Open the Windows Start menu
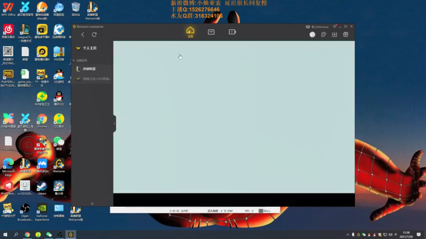426x239 pixels. (x=5, y=234)
